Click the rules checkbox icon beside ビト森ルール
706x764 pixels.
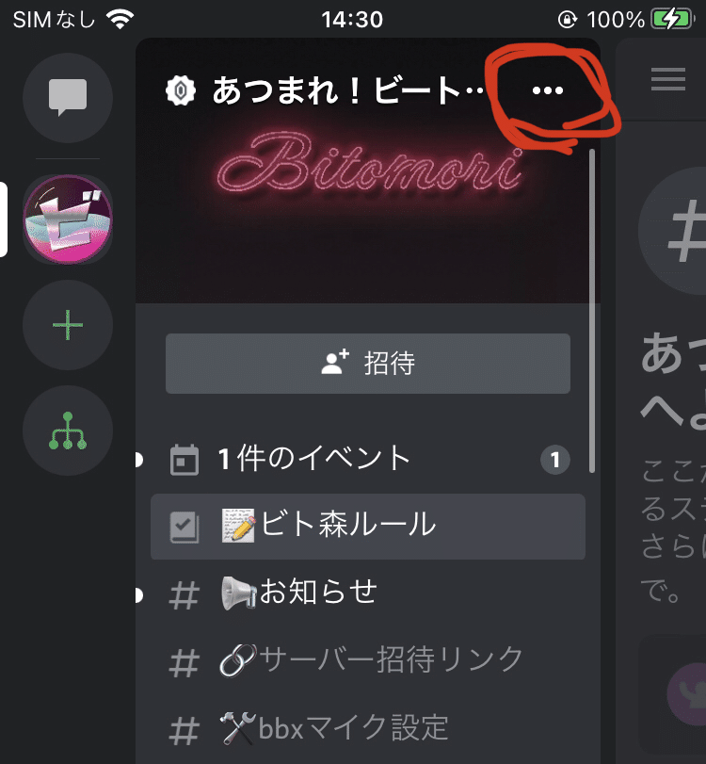[185, 527]
